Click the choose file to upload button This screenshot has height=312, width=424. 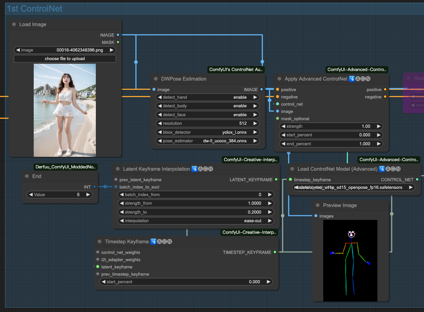[x=65, y=58]
